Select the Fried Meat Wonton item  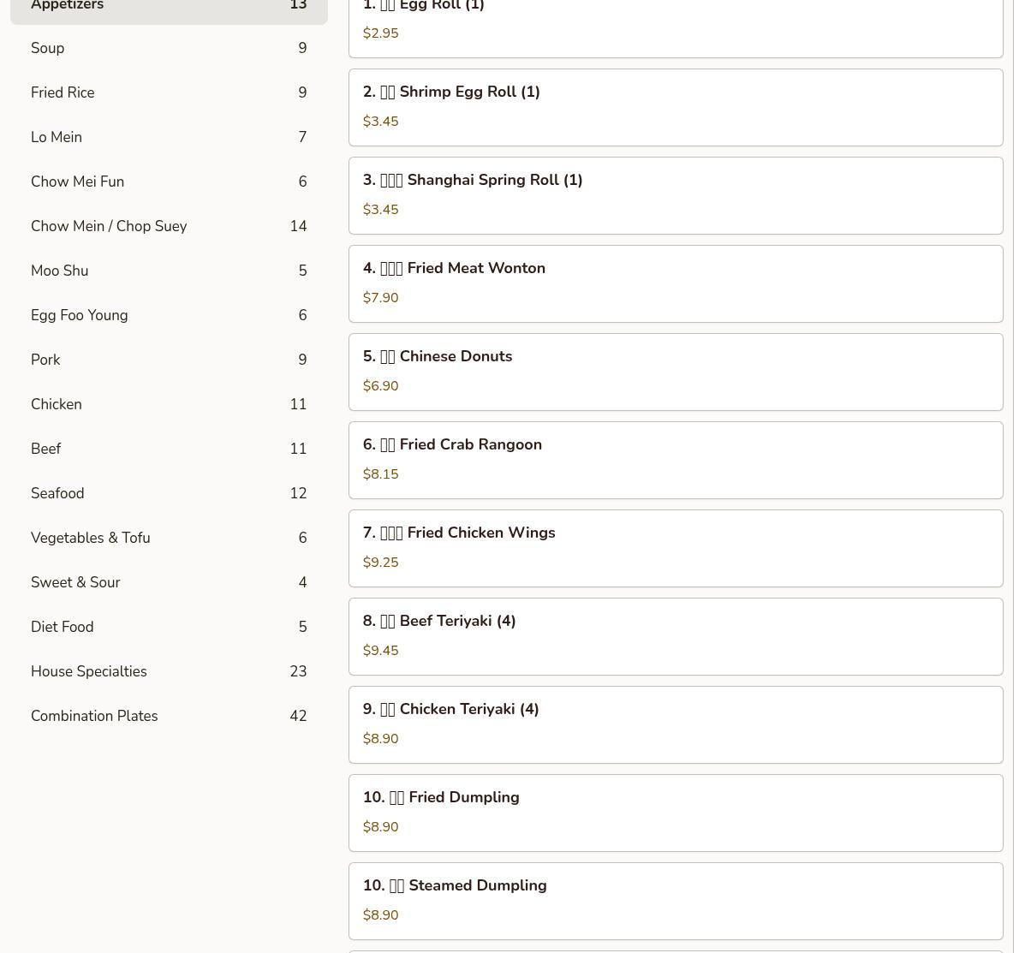click(676, 283)
